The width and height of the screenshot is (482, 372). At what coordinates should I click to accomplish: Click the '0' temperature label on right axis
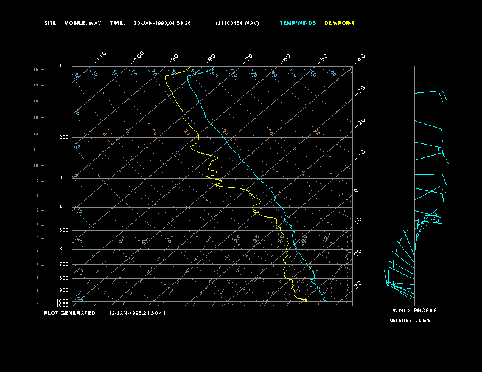coord(356,191)
